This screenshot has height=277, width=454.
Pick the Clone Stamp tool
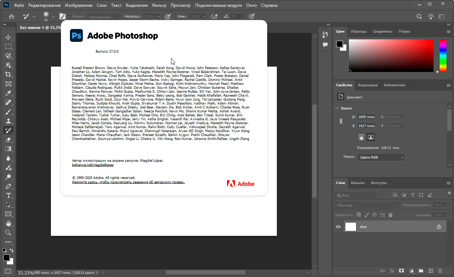(x=8, y=121)
